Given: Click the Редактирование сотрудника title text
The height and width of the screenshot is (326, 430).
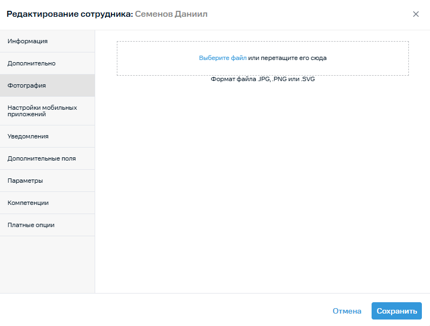Looking at the screenshot, I should pyautogui.click(x=69, y=14).
